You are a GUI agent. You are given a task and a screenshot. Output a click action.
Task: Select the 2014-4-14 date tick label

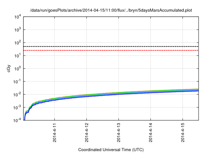(x=151, y=133)
